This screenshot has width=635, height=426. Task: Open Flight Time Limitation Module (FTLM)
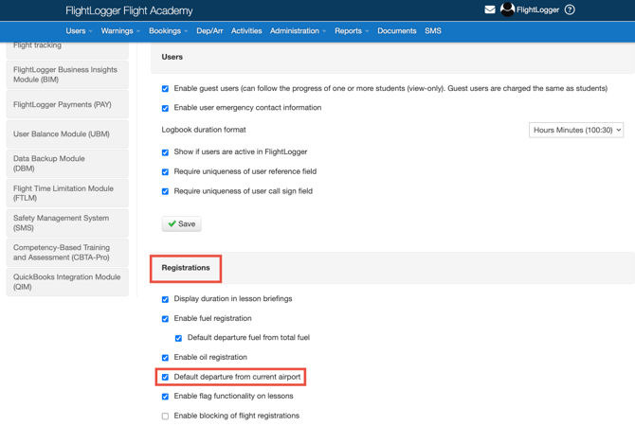point(67,193)
